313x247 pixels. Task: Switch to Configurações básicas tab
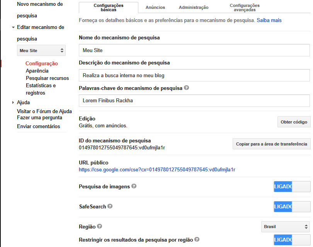point(109,8)
